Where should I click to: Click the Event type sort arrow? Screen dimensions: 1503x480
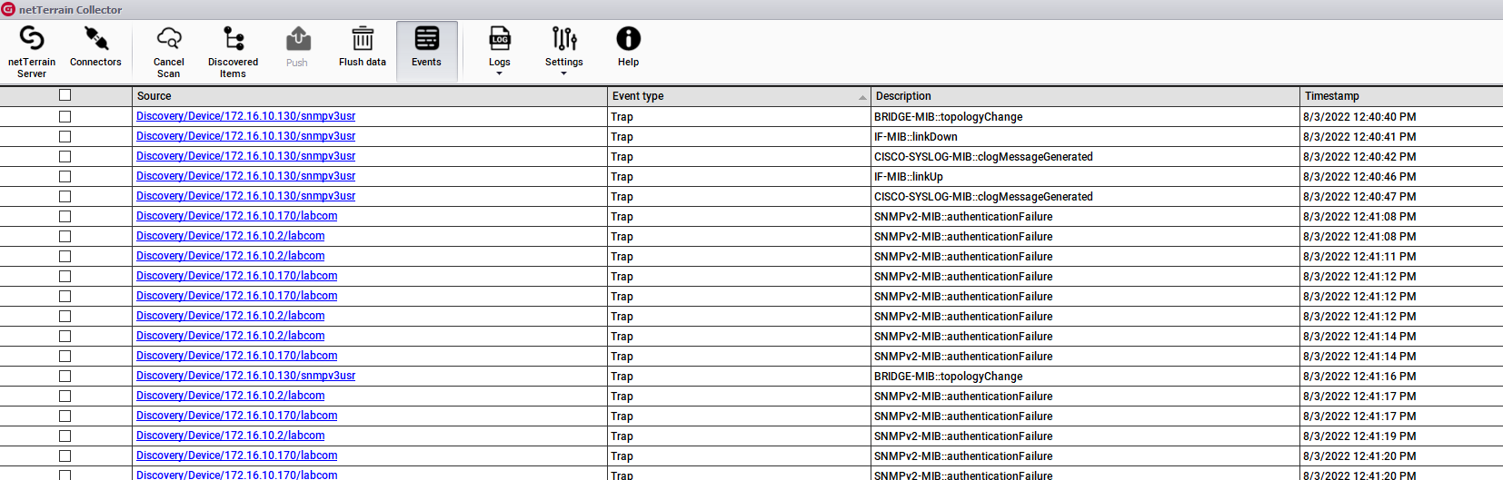pos(861,96)
